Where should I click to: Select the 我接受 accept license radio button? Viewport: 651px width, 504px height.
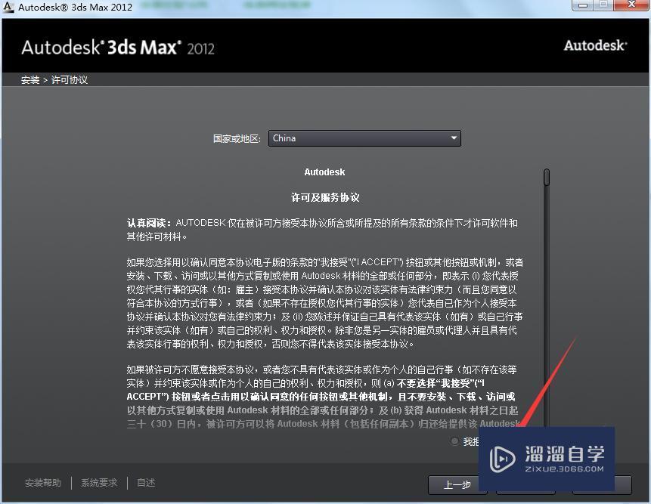(x=454, y=441)
